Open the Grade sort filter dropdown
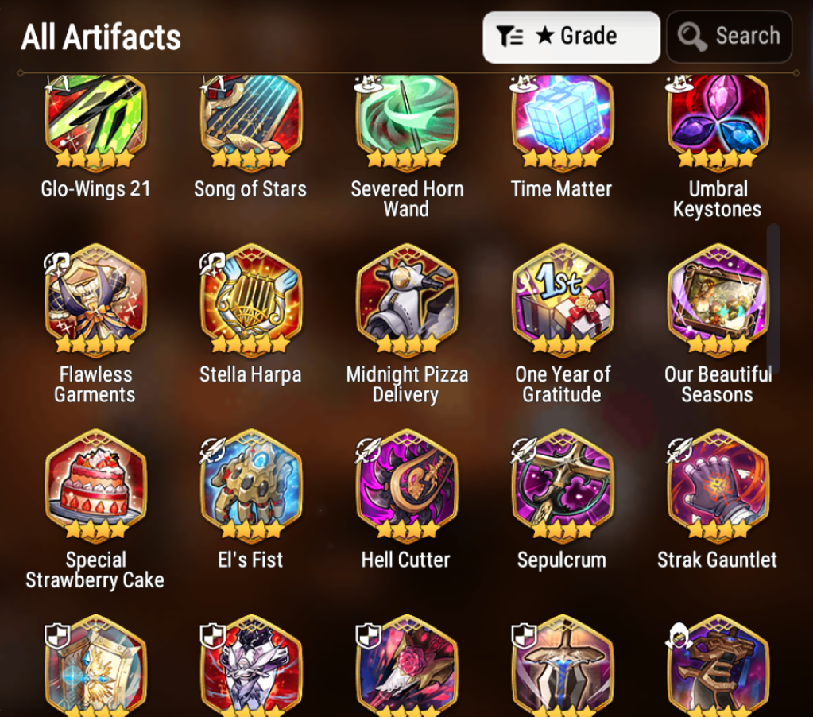813x717 pixels. 571,37
